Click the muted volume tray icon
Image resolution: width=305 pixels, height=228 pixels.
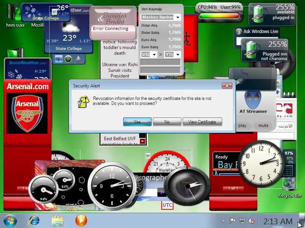point(251,221)
